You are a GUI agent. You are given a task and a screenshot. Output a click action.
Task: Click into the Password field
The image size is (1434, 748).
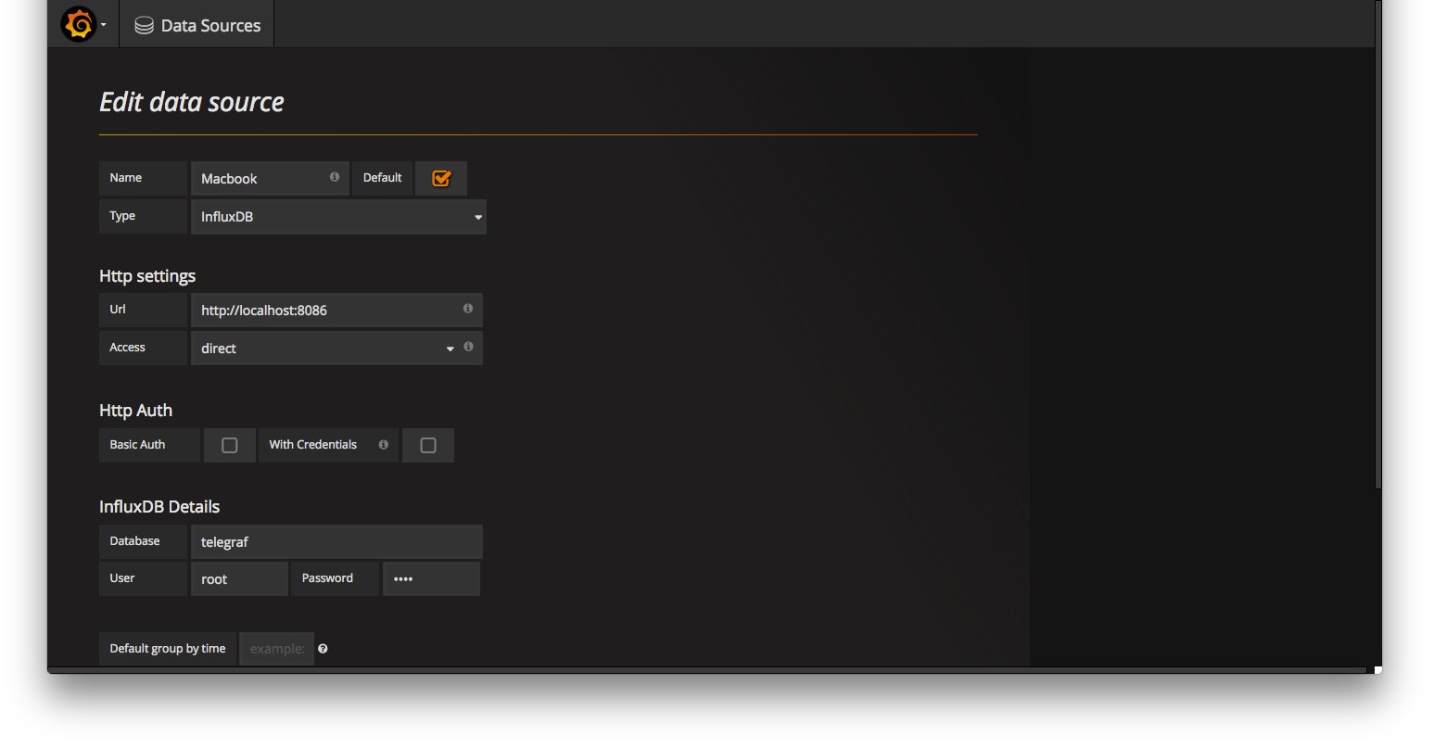point(431,579)
